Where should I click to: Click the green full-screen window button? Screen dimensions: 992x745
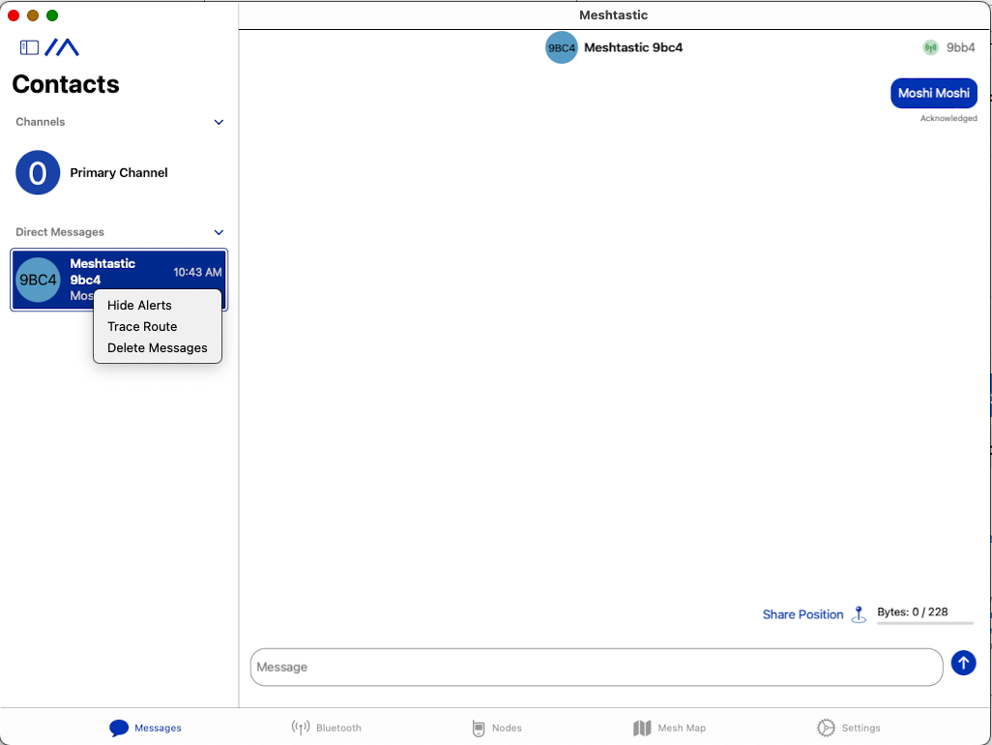coord(52,15)
